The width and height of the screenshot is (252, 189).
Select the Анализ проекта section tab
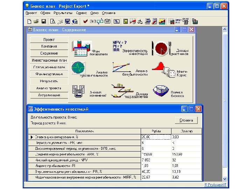tap(49, 88)
